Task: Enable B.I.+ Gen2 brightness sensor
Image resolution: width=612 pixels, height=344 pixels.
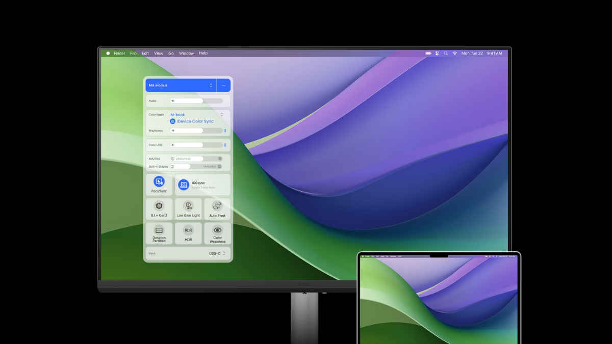Action: click(159, 206)
